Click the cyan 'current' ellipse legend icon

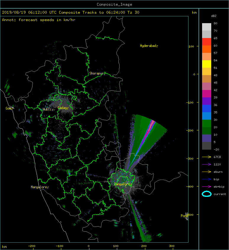(x=207, y=194)
